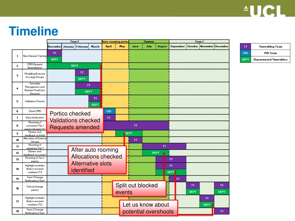295x221 pixels.
Task: Click the October TT bar in Critical change row
Action: point(193,185)
